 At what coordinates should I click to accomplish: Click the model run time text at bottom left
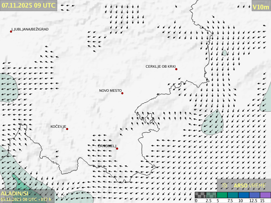[25, 199]
